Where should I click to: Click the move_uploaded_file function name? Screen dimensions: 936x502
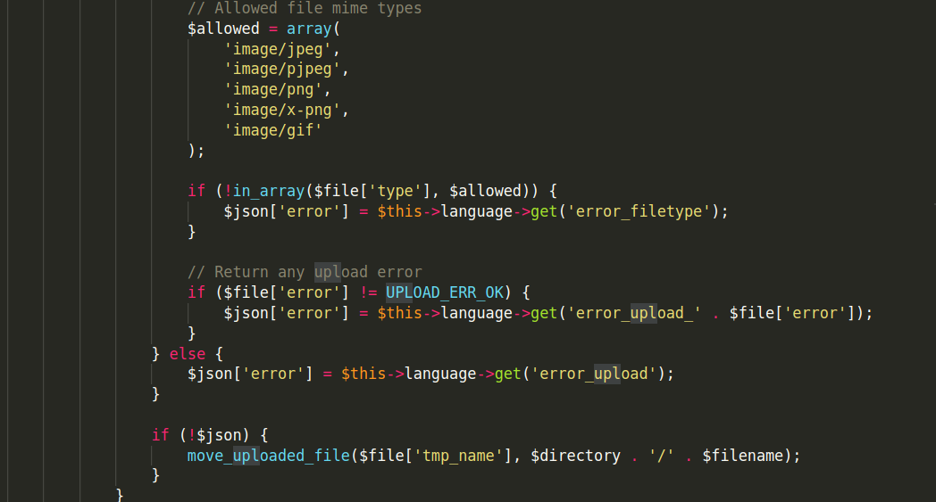(x=269, y=456)
